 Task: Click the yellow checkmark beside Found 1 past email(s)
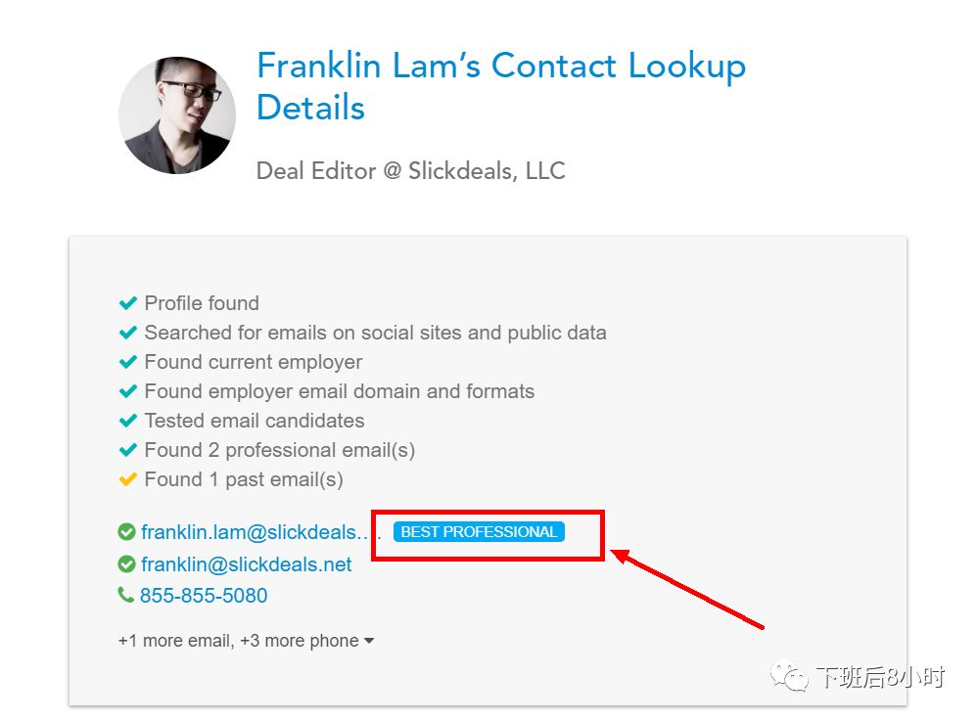127,479
